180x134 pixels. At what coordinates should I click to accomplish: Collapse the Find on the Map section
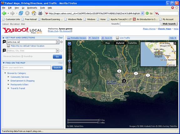[x=4, y=63]
